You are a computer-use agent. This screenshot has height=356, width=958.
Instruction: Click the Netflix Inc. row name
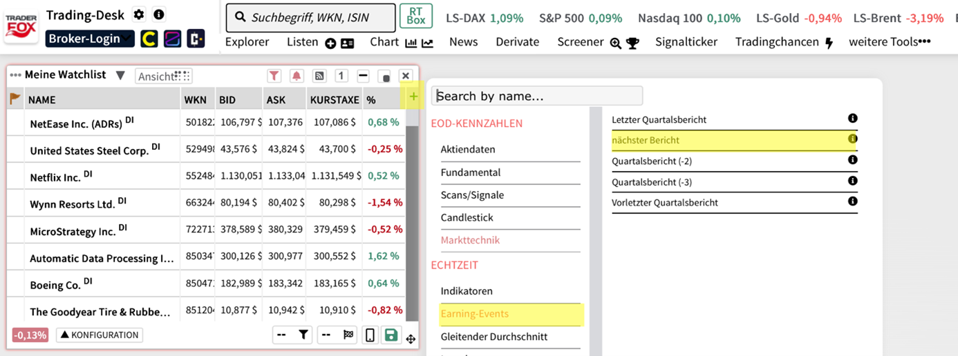point(56,177)
